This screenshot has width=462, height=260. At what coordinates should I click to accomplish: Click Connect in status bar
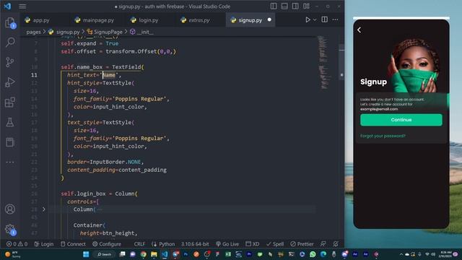coord(73,244)
